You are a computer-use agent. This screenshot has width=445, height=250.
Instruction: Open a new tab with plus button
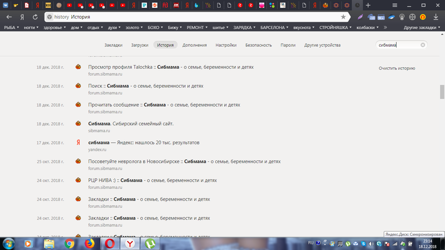coord(368,5)
